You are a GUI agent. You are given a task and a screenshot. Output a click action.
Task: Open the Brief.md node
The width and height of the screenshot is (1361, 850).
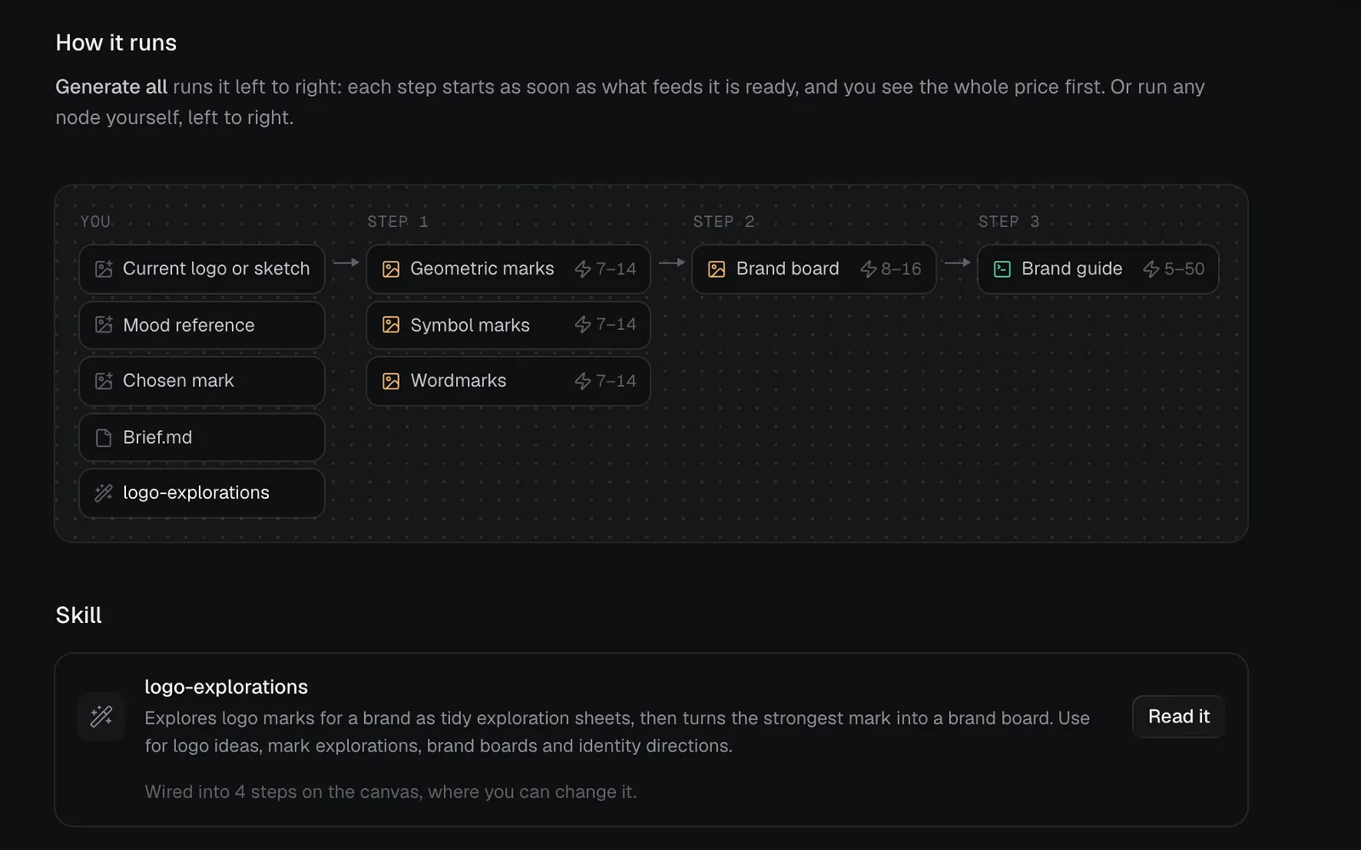(202, 438)
